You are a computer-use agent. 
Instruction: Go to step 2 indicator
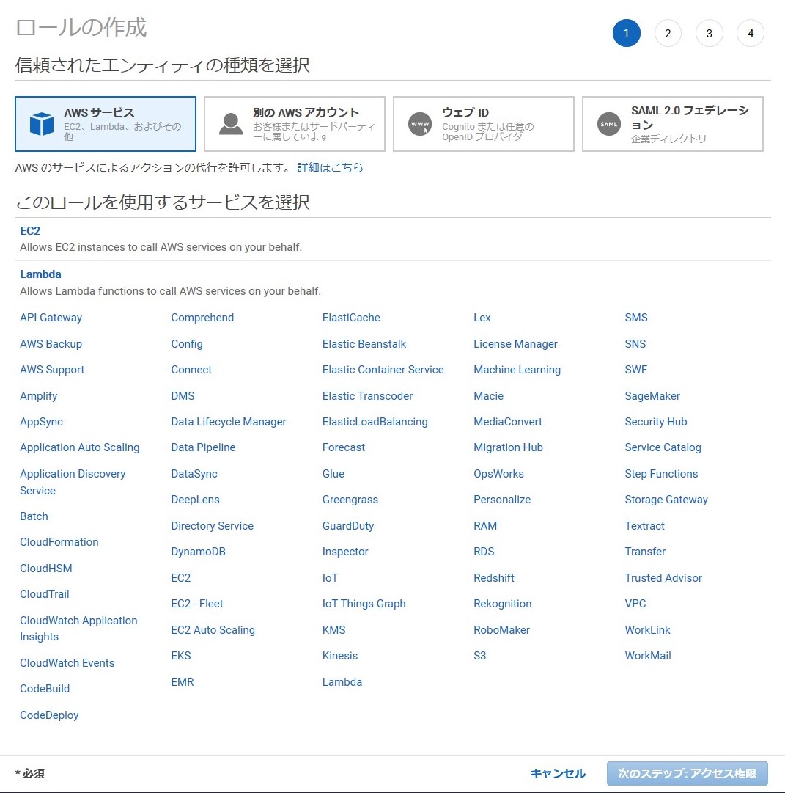(x=668, y=34)
